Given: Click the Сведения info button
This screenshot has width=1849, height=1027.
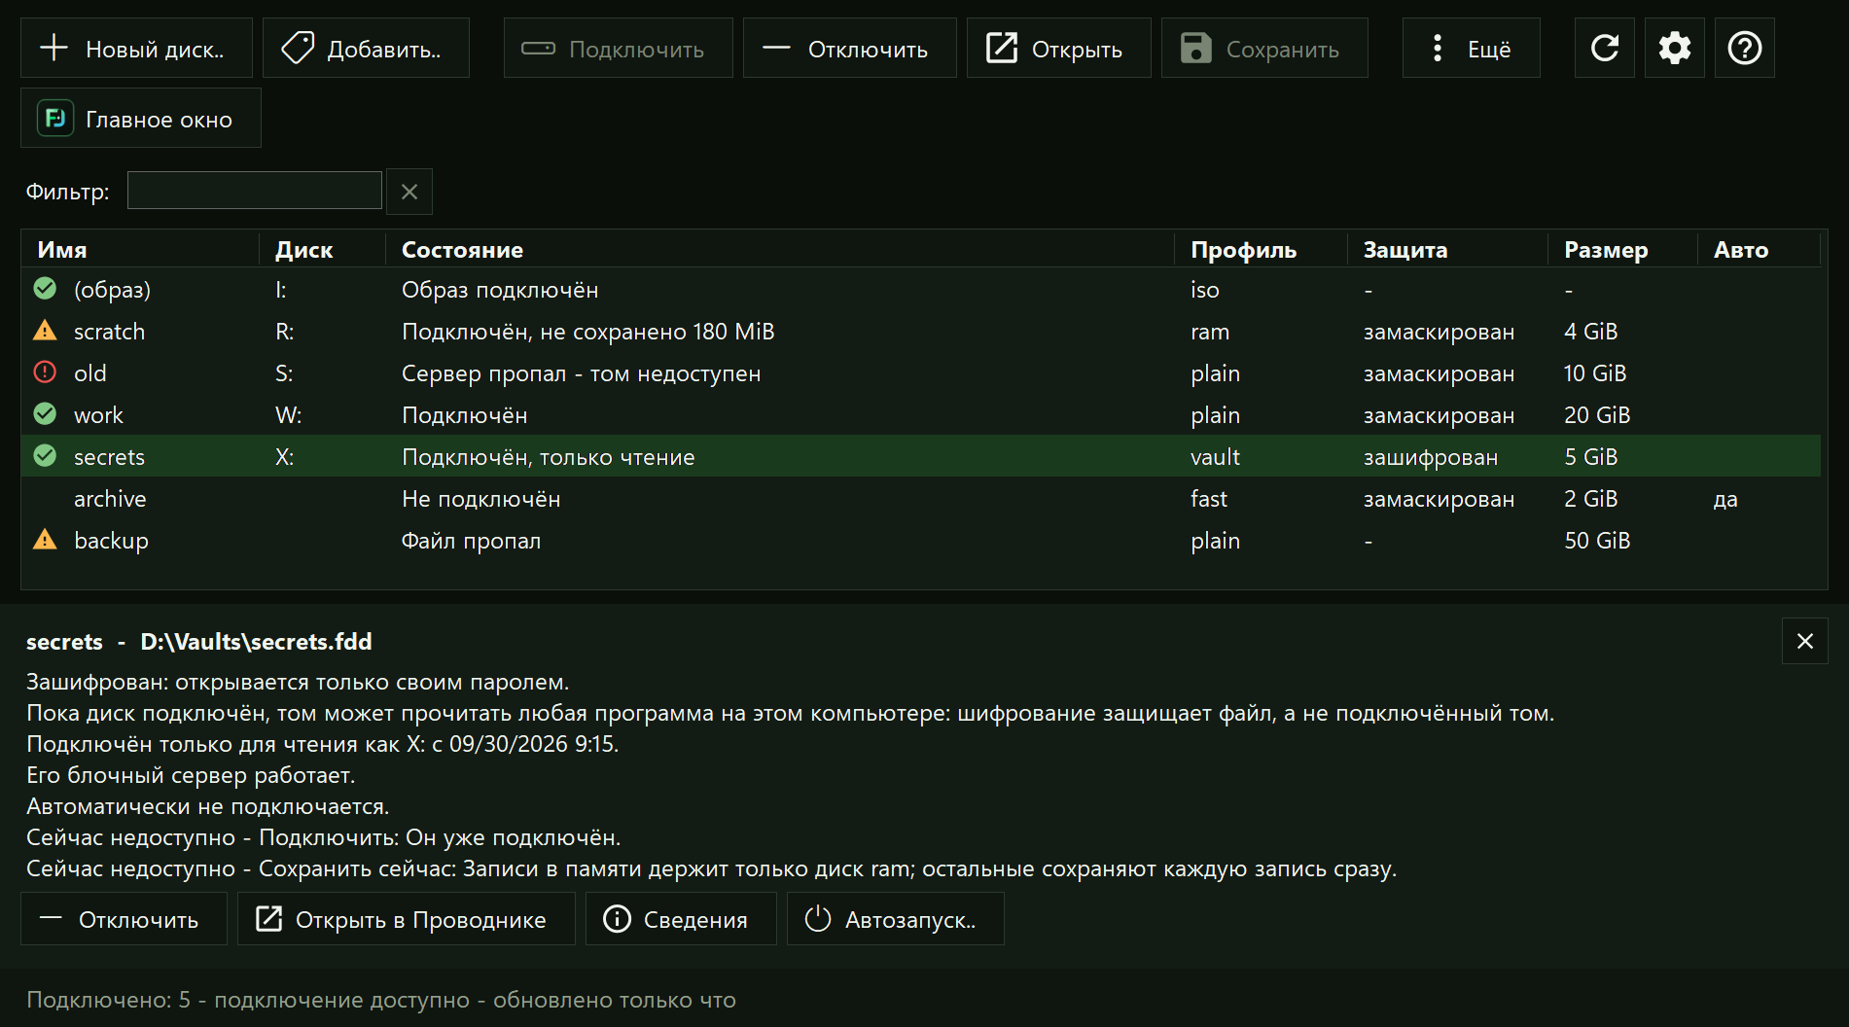Looking at the screenshot, I should 681,919.
